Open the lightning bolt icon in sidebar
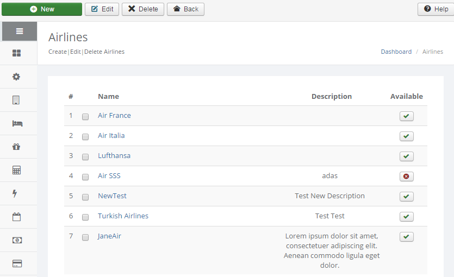 tap(15, 193)
